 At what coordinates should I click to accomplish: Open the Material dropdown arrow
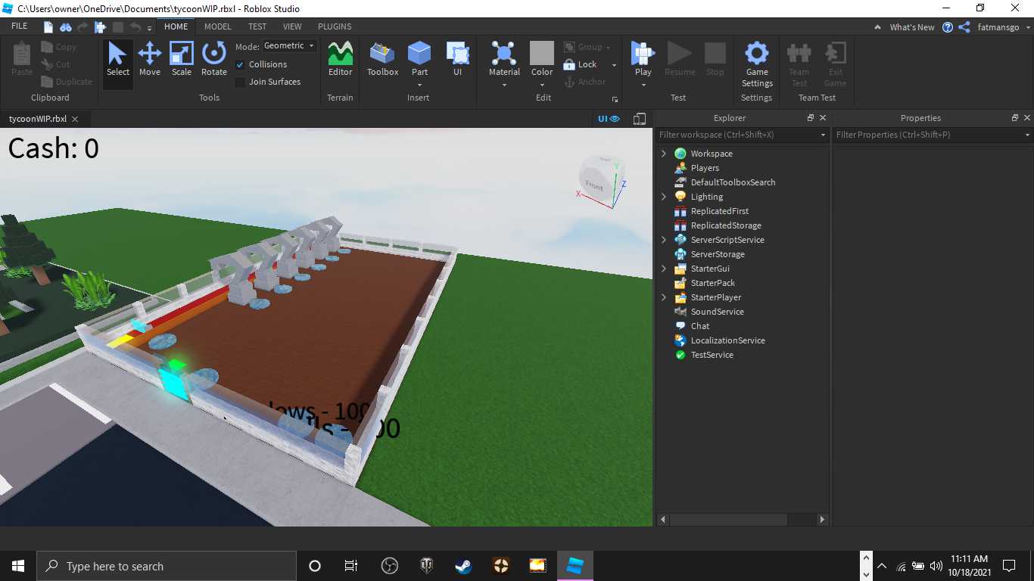(x=504, y=85)
